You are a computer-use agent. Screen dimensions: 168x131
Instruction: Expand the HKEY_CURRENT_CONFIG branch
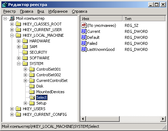click(12, 114)
